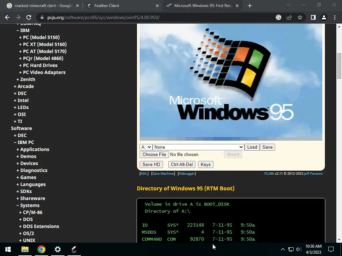Open Chrome three-dot menu
The width and height of the screenshot is (342, 256).
[335, 17]
